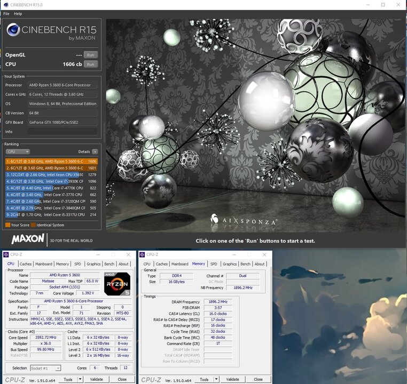Maximize the Cinebench window
This screenshot has height=384, width=407.
click(x=383, y=5)
